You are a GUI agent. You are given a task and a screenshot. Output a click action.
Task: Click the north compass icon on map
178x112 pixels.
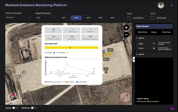pos(13,97)
